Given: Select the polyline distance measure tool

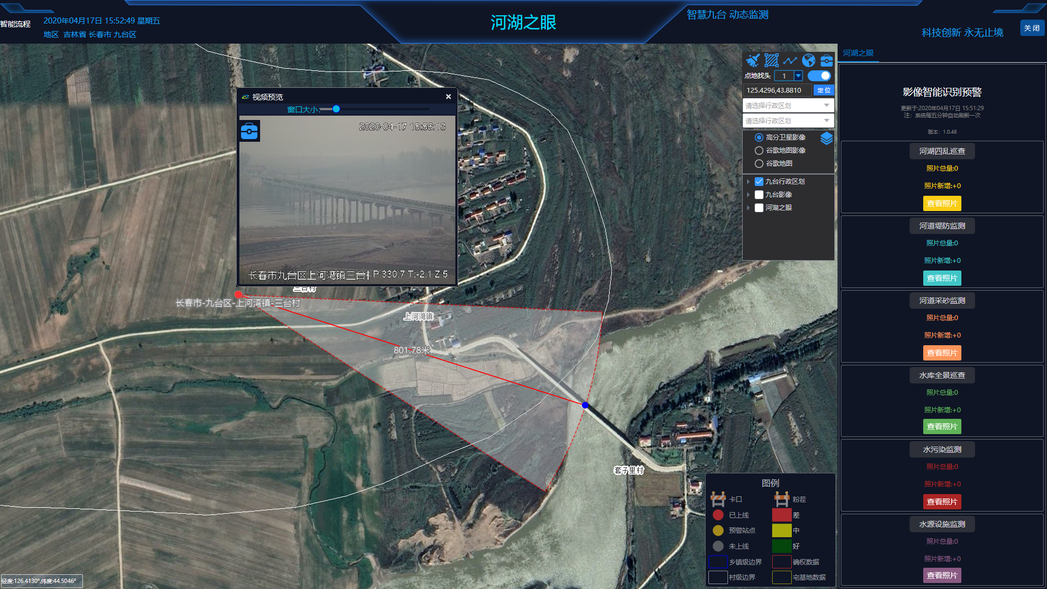Looking at the screenshot, I should pyautogui.click(x=790, y=60).
